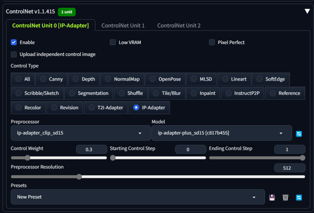The image size is (314, 213).
Task: Click the Preprocessor Resolution label
Action: [37, 167]
